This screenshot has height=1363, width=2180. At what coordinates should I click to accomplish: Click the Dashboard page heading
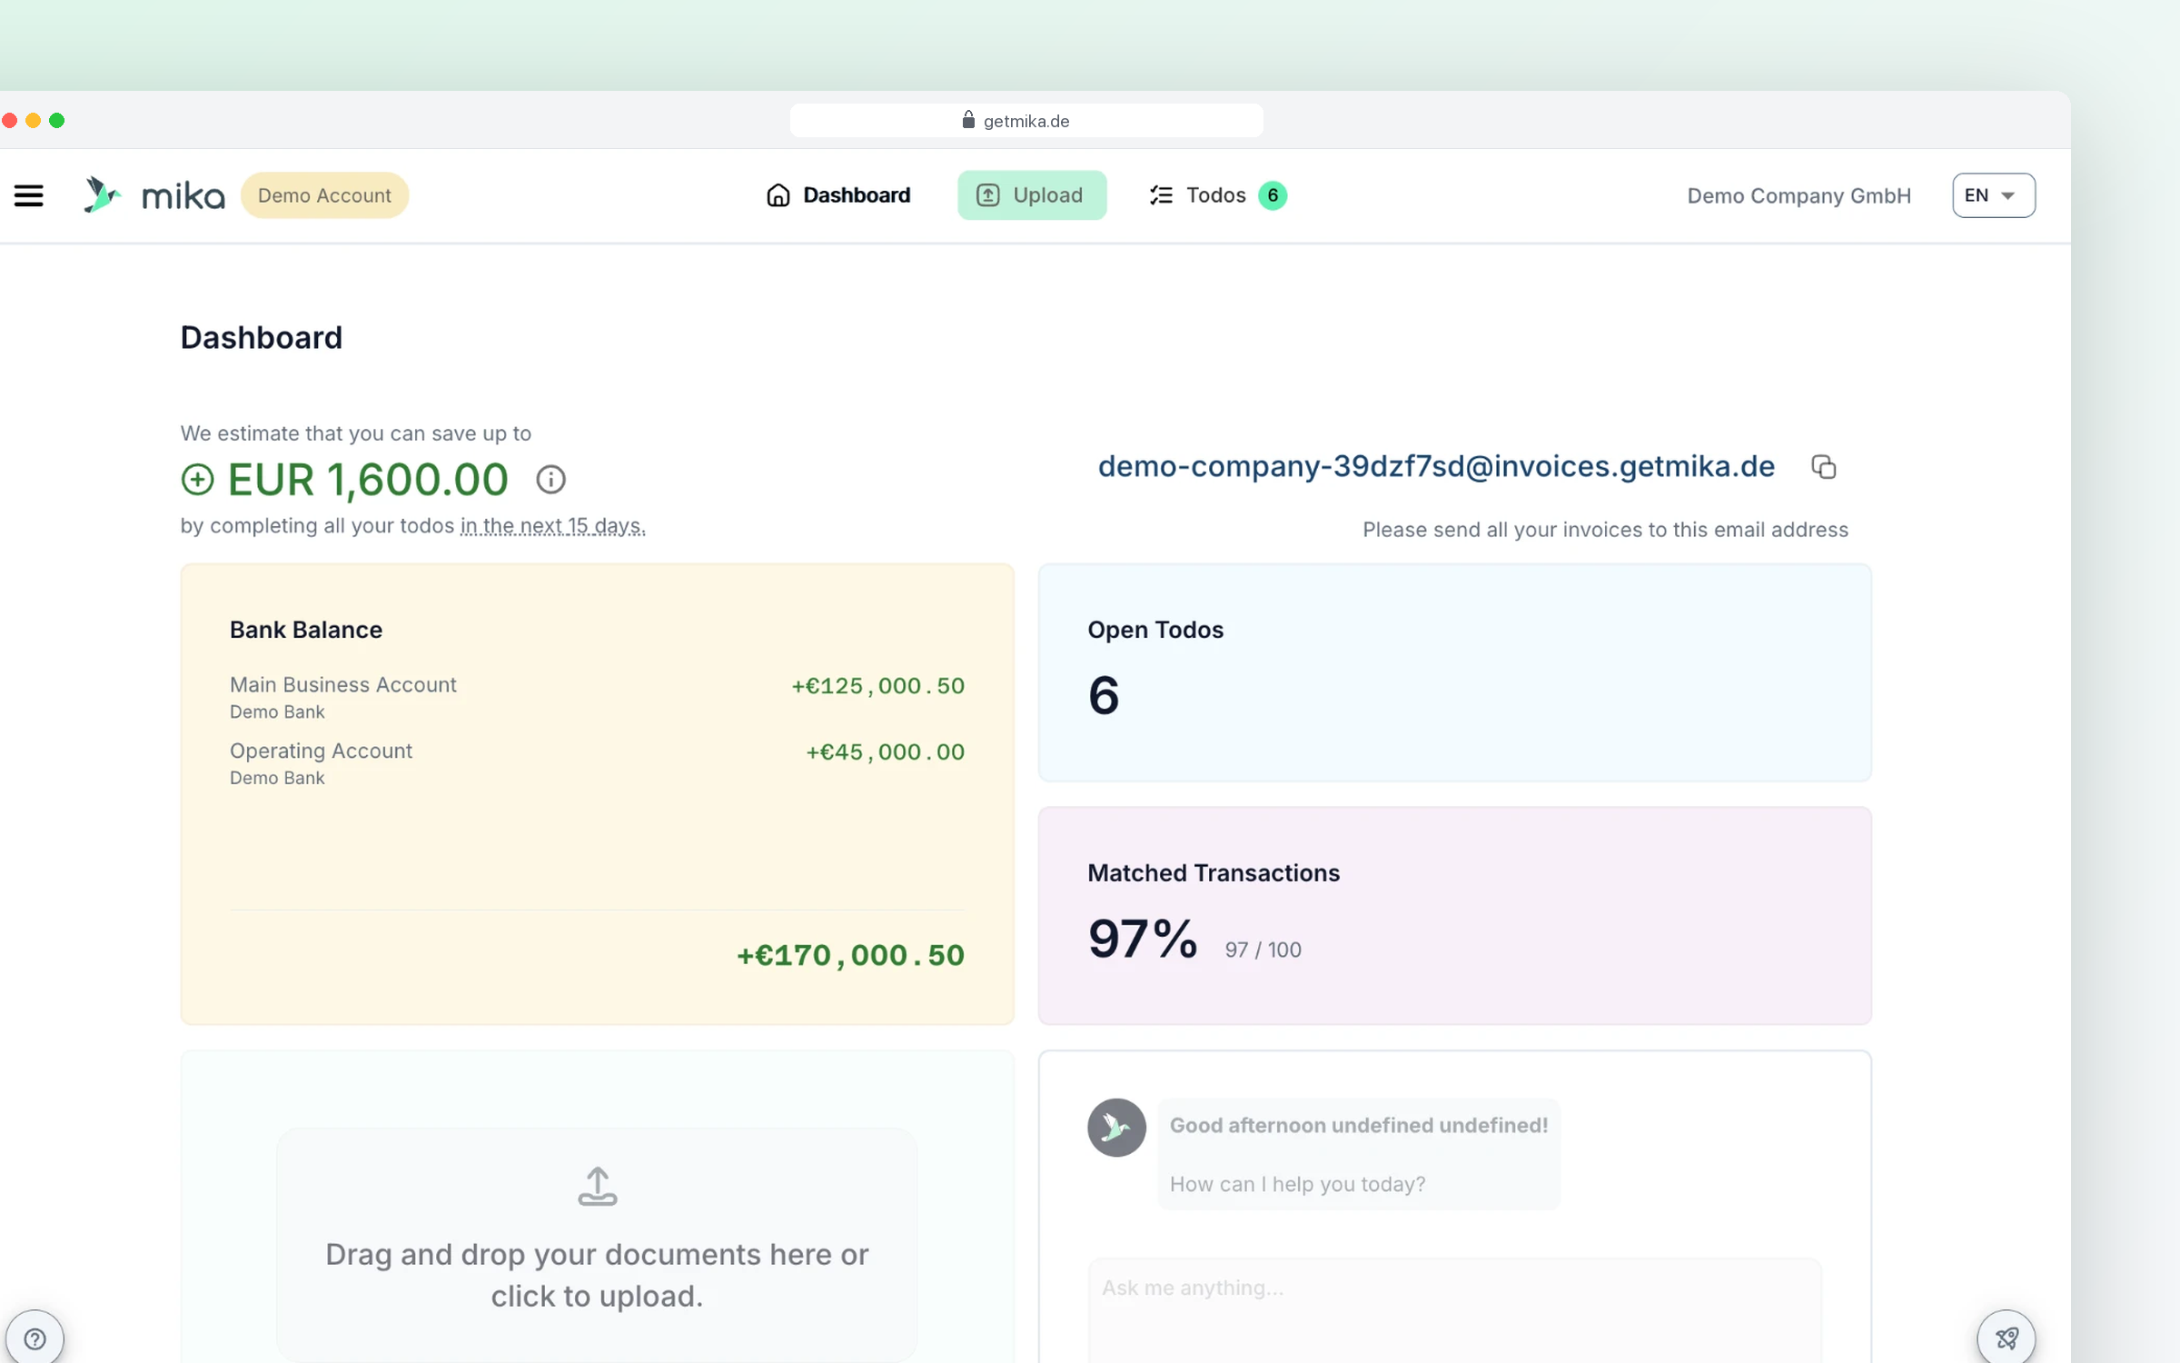(x=262, y=337)
